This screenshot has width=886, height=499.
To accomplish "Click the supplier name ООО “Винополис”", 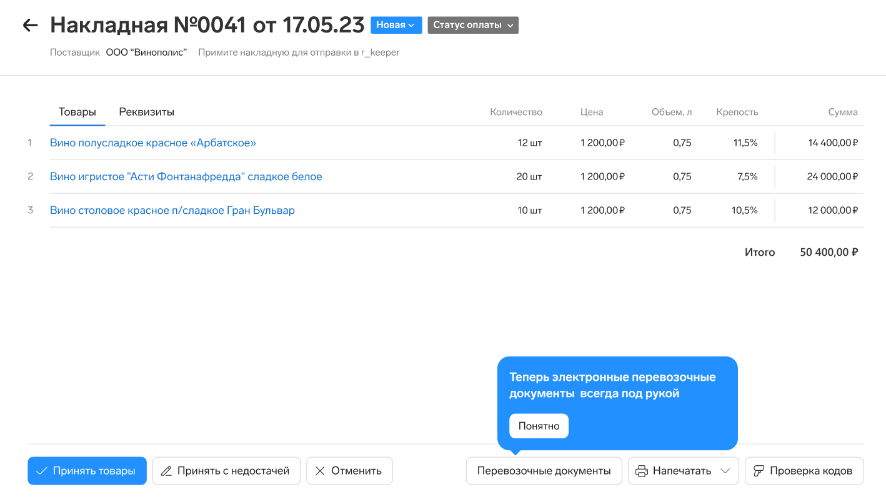I will tap(146, 53).
